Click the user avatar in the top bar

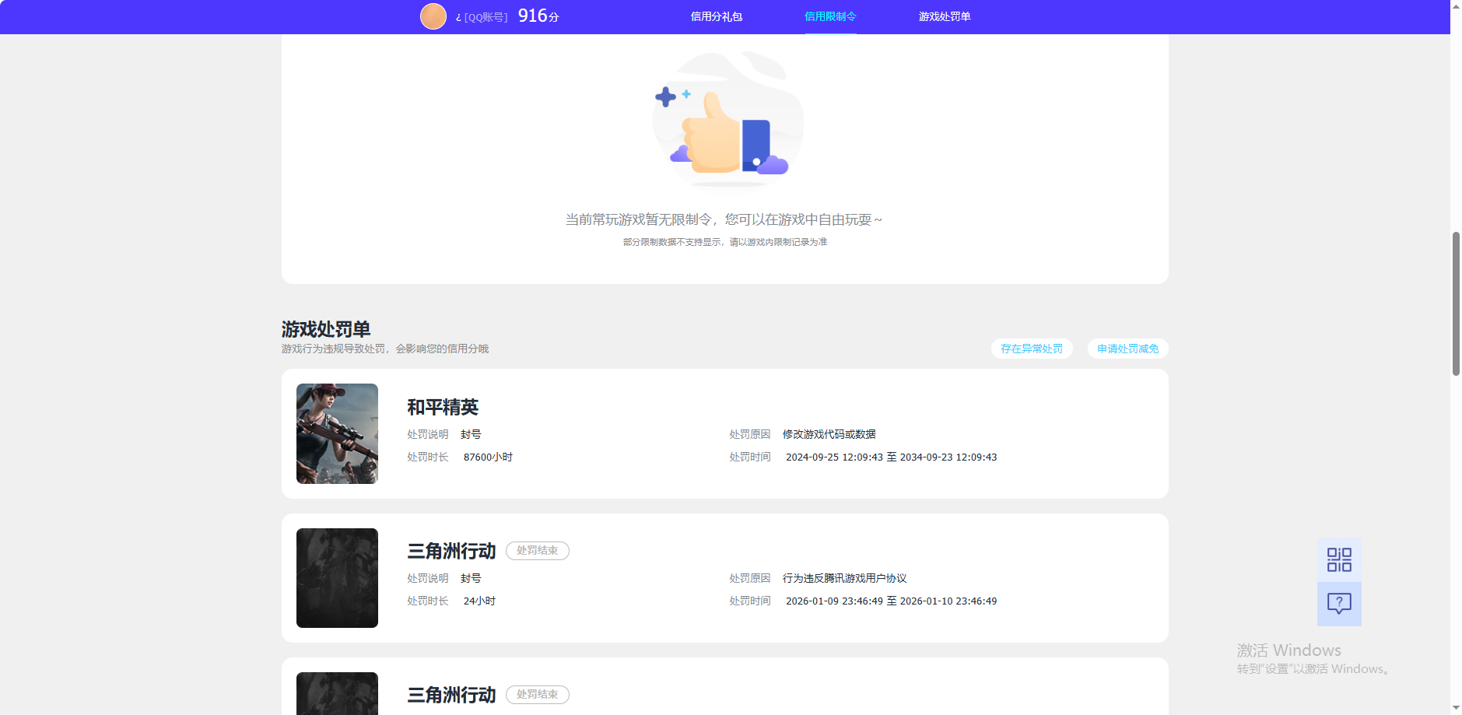[433, 16]
